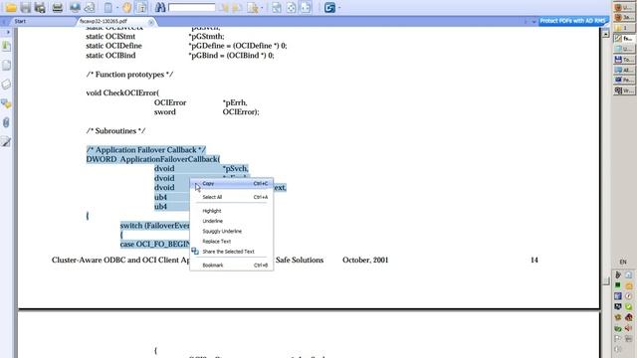This screenshot has height=358, width=637.
Task: Open the Signatures pen panel icon
Action: click(x=6, y=141)
